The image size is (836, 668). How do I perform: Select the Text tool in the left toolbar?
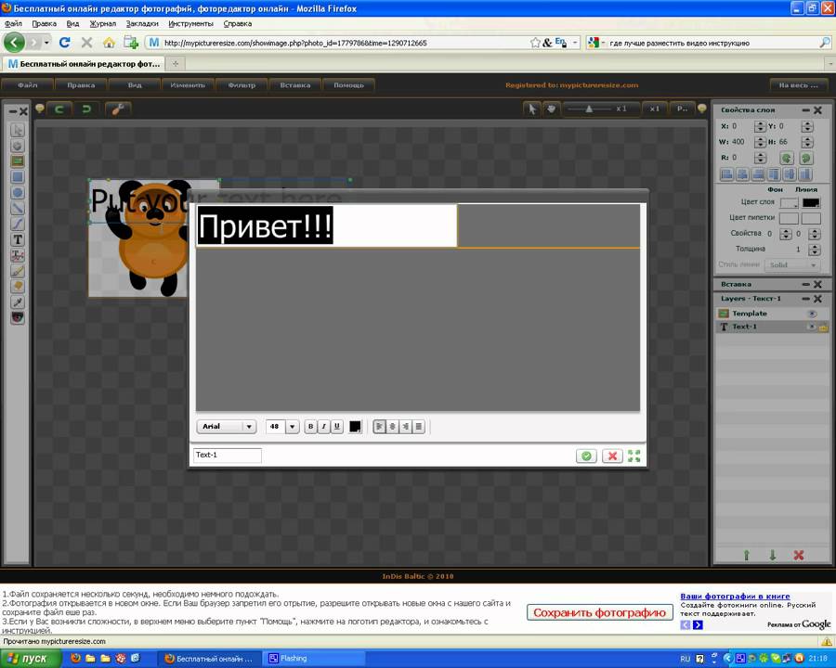point(18,239)
